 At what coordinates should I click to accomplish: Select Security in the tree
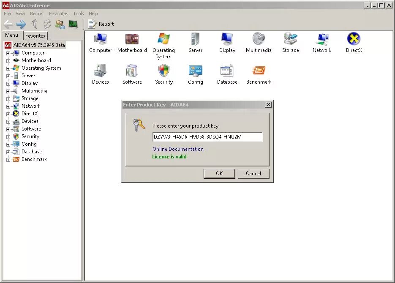[30, 136]
